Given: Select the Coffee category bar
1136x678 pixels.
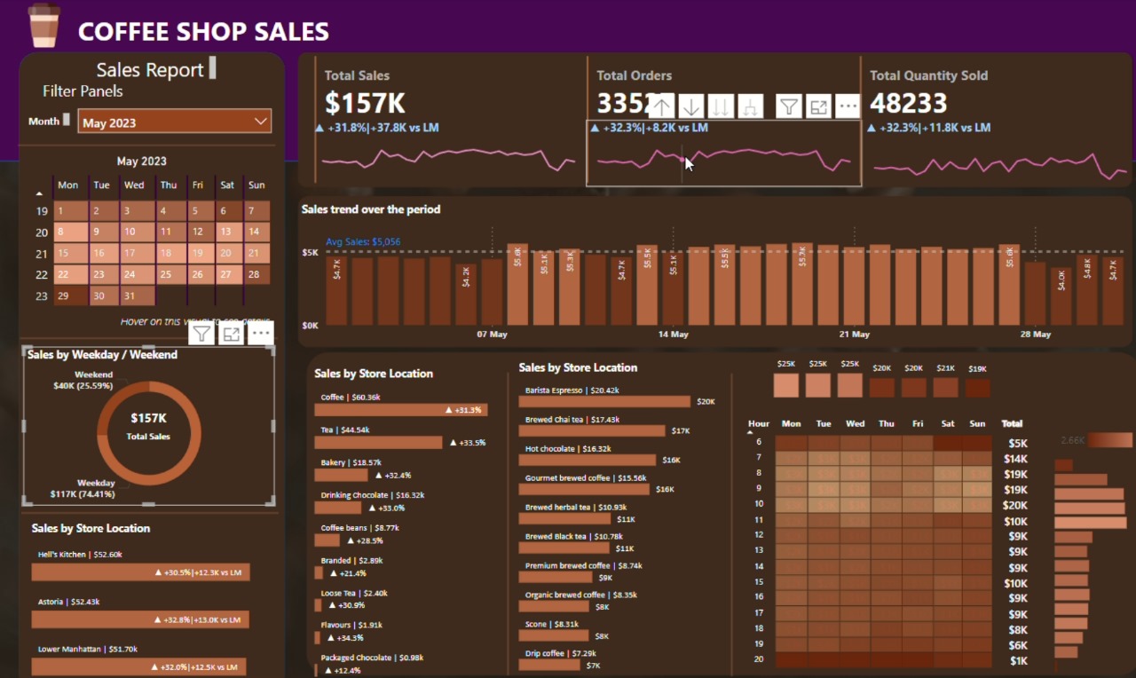Looking at the screenshot, I should point(401,410).
